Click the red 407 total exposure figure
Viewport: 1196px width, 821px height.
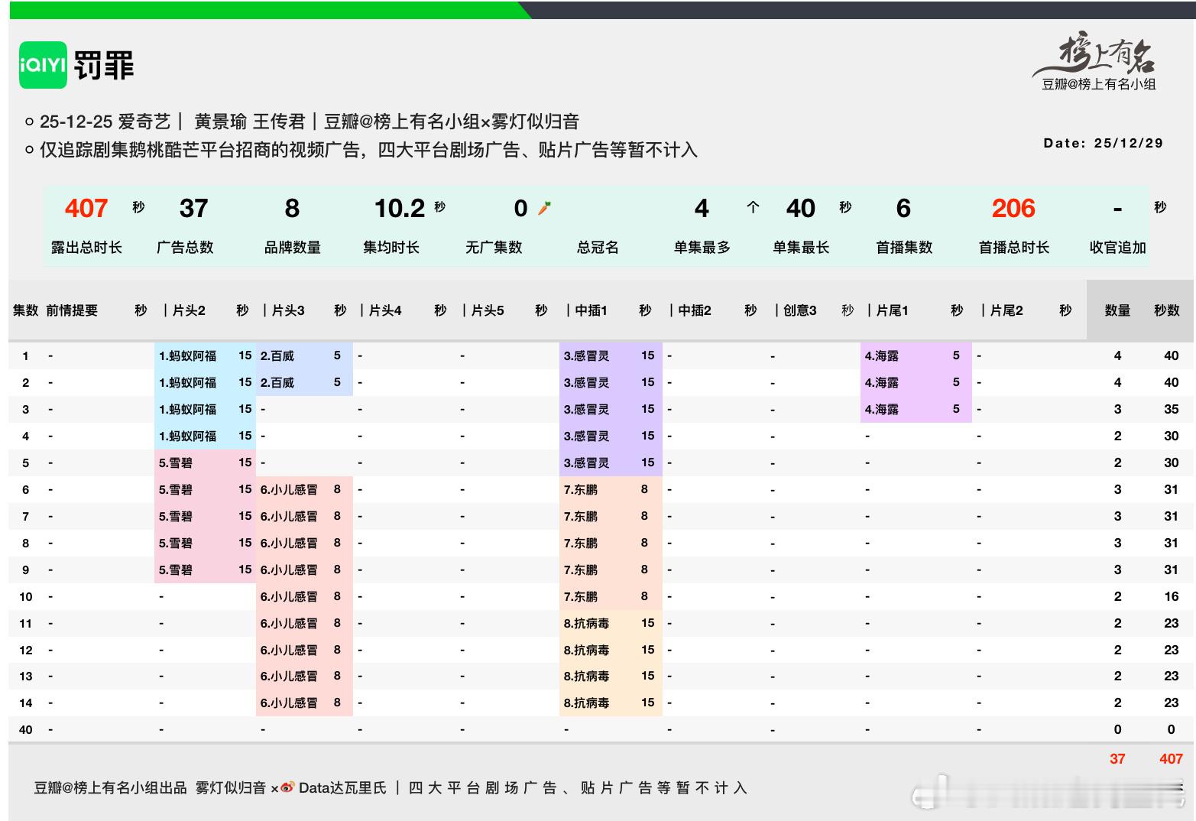coord(86,209)
